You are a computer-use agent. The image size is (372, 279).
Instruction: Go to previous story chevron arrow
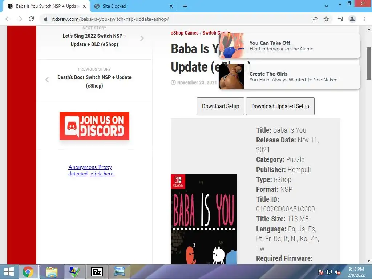coord(47,80)
